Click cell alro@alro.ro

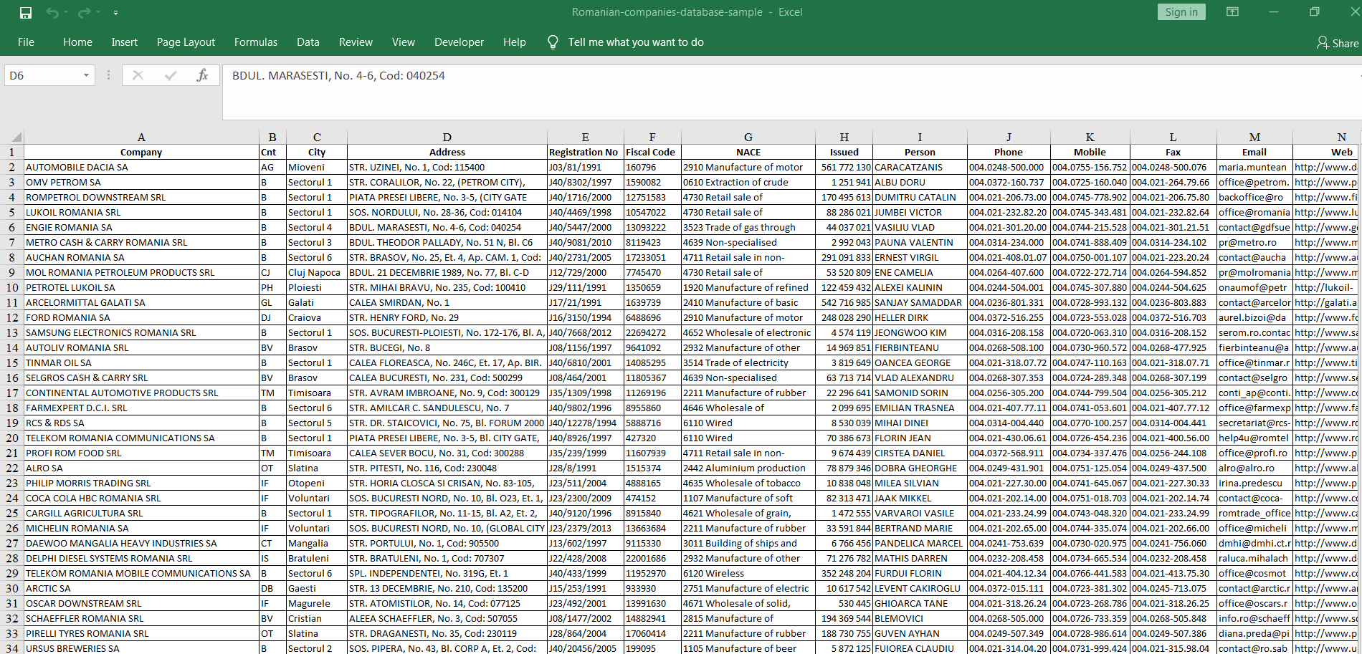pos(1254,468)
